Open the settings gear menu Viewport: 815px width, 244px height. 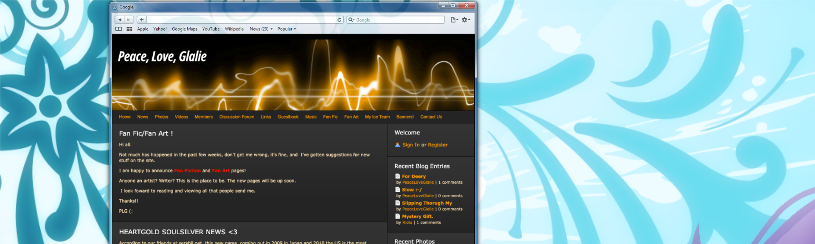tap(465, 19)
